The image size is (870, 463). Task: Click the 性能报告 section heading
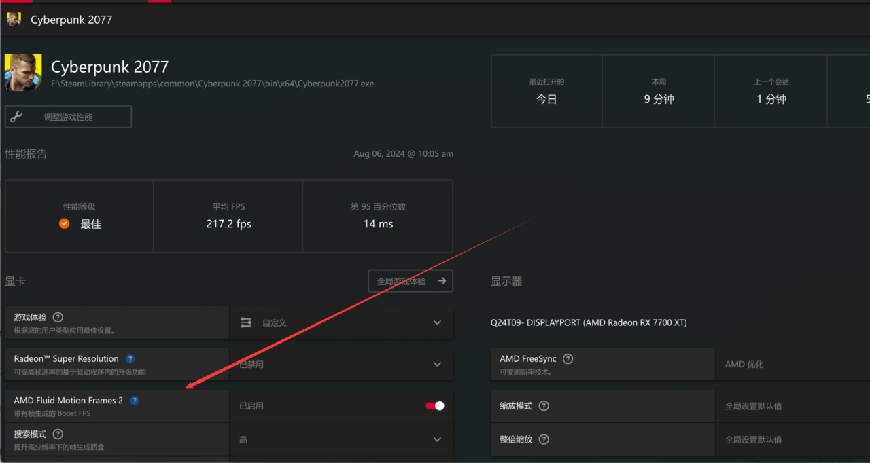pos(26,154)
